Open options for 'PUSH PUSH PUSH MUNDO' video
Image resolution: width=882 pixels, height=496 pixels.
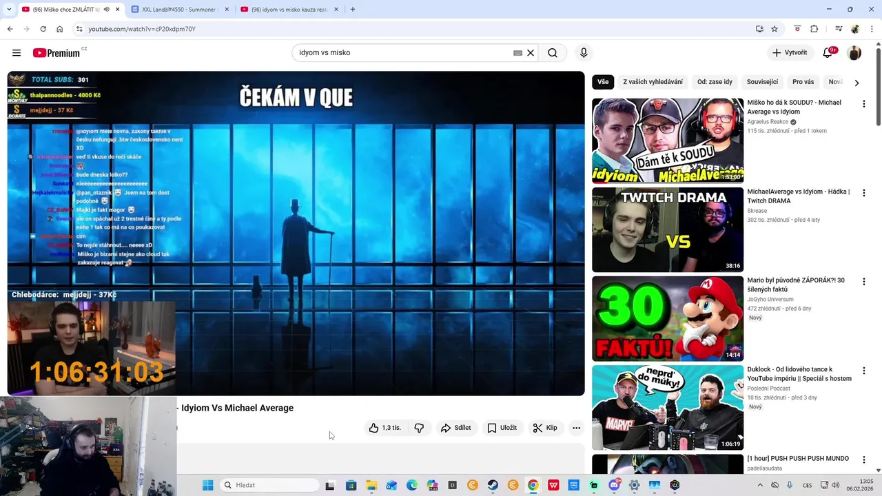pyautogui.click(x=863, y=459)
